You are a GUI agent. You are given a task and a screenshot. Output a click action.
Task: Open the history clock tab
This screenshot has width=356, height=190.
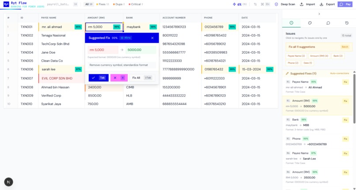[x=347, y=23]
